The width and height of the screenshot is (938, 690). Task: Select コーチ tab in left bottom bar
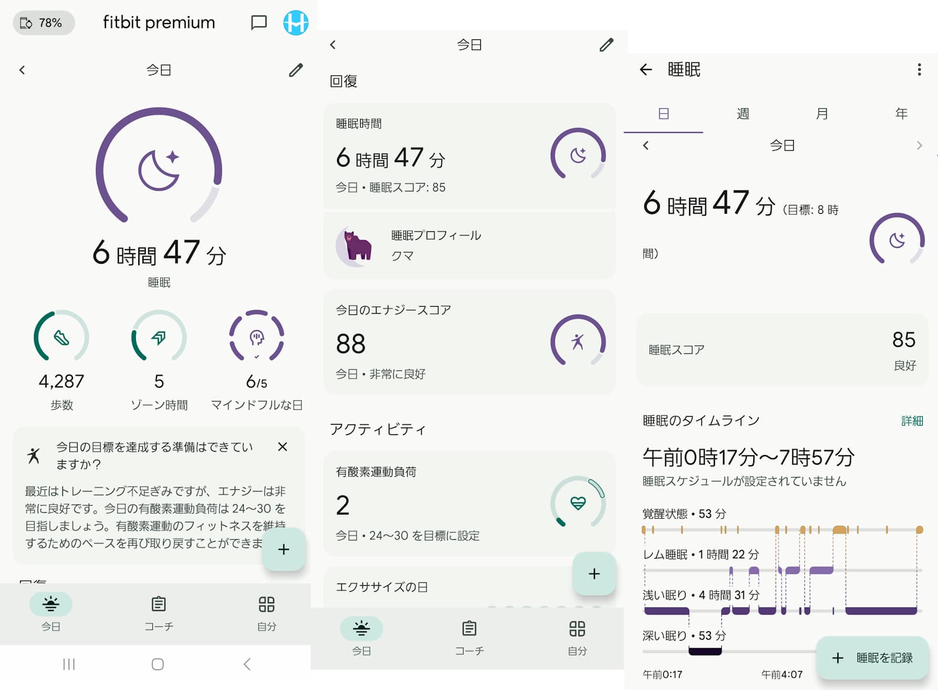pos(159,613)
